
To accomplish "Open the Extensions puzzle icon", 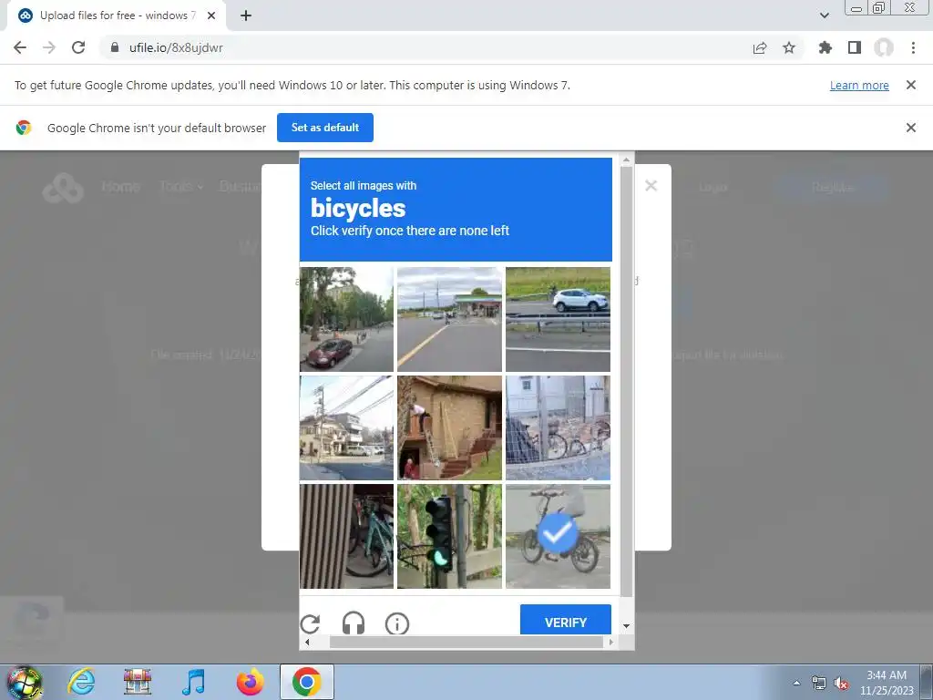I will pos(825,47).
